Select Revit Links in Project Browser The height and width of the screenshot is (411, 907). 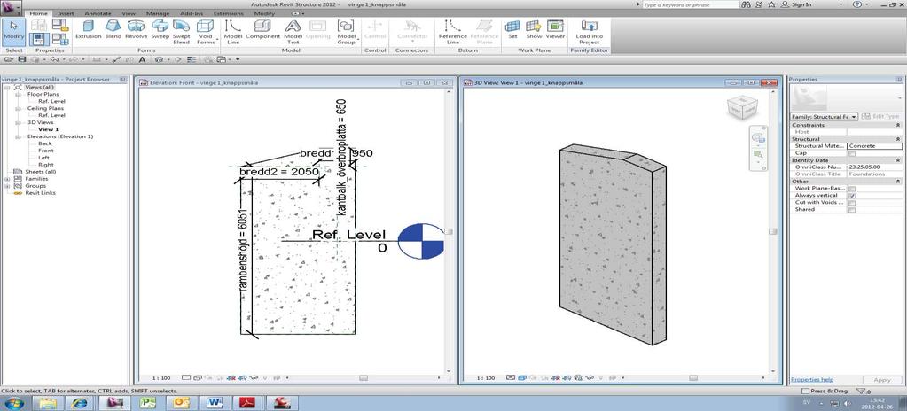pos(40,192)
